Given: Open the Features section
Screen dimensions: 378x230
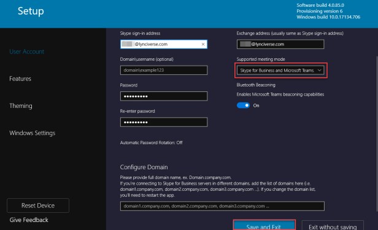Looking at the screenshot, I should coord(20,79).
